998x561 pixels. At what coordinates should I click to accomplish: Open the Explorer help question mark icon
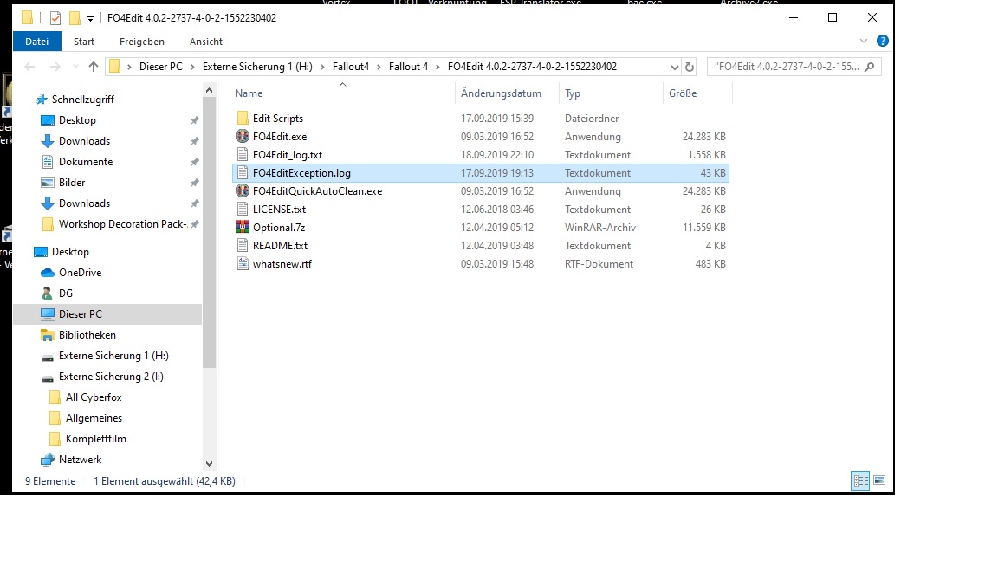tap(882, 41)
